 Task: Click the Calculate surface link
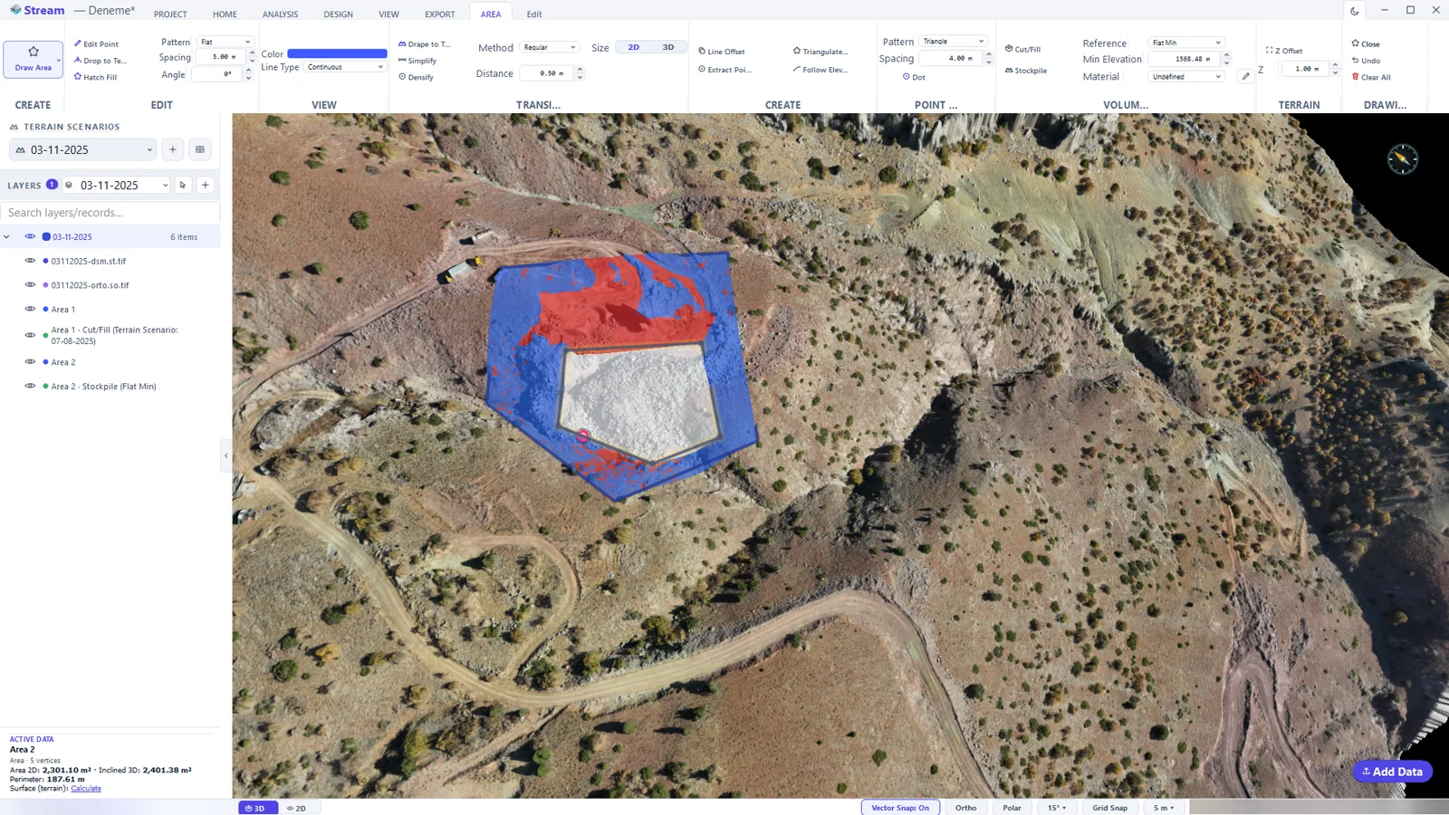tap(86, 789)
